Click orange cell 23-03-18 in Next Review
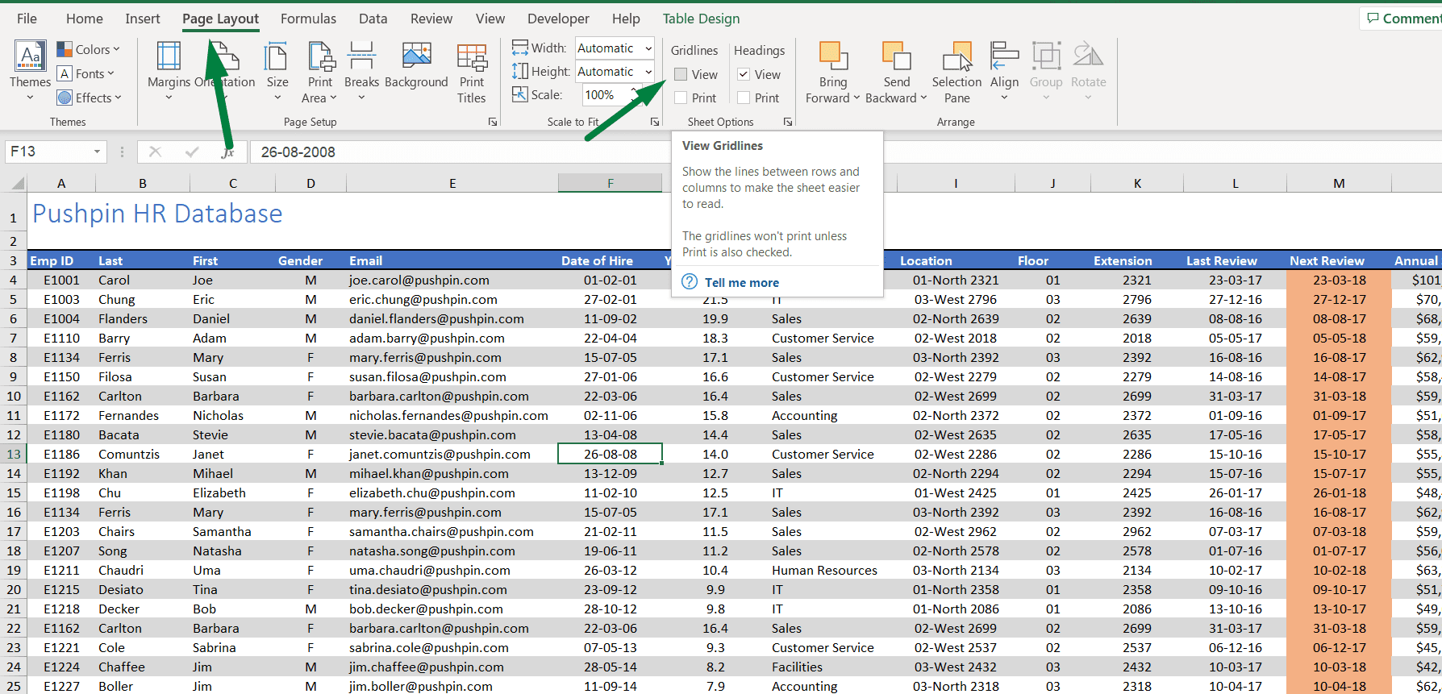Screen dimensions: 1442x694 1339,280
